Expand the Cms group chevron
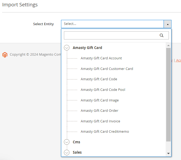The image size is (181, 160). (x=67, y=142)
